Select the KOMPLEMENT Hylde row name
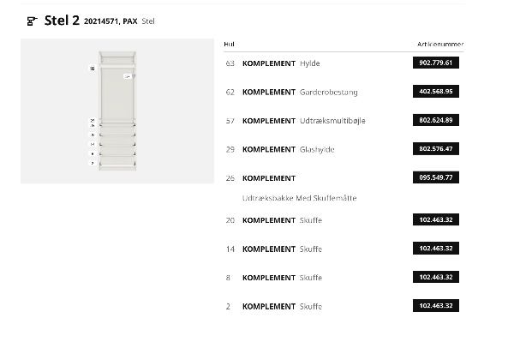Image resolution: width=514 pixels, height=360 pixels. click(x=281, y=63)
